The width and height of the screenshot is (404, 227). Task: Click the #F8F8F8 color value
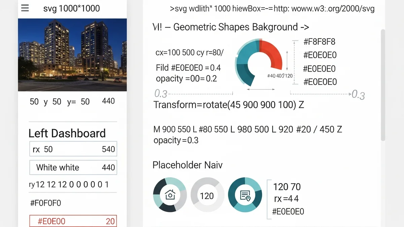click(319, 42)
